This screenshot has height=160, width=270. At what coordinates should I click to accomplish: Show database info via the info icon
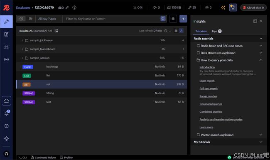click(x=74, y=7)
